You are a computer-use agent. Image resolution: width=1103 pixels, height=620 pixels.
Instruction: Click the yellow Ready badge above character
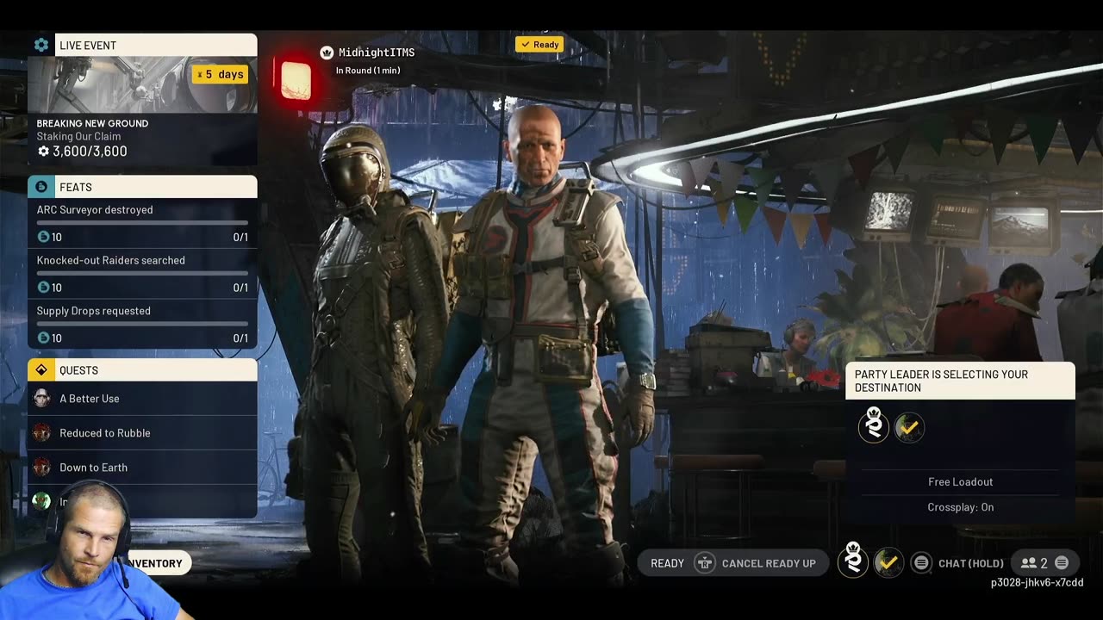click(x=539, y=45)
